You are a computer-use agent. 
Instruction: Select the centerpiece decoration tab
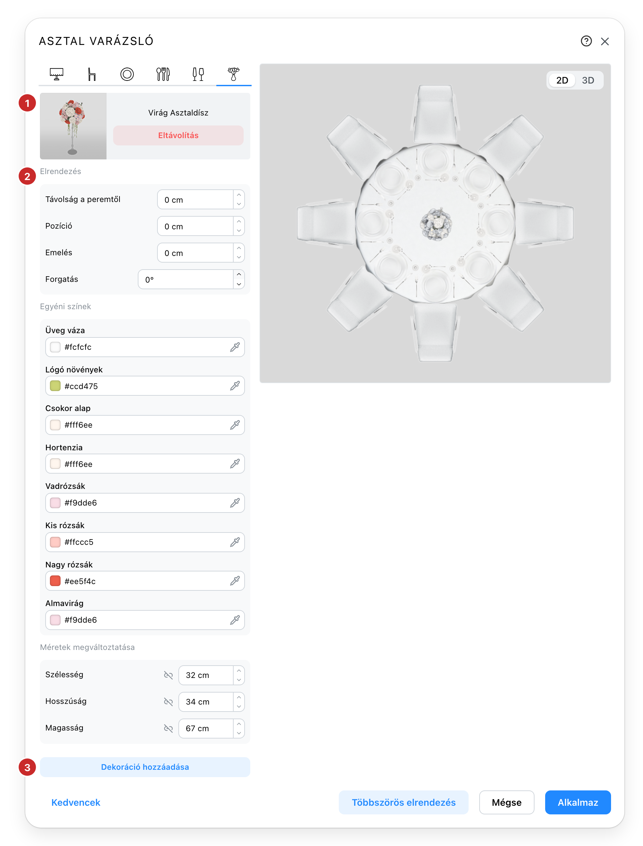point(234,74)
